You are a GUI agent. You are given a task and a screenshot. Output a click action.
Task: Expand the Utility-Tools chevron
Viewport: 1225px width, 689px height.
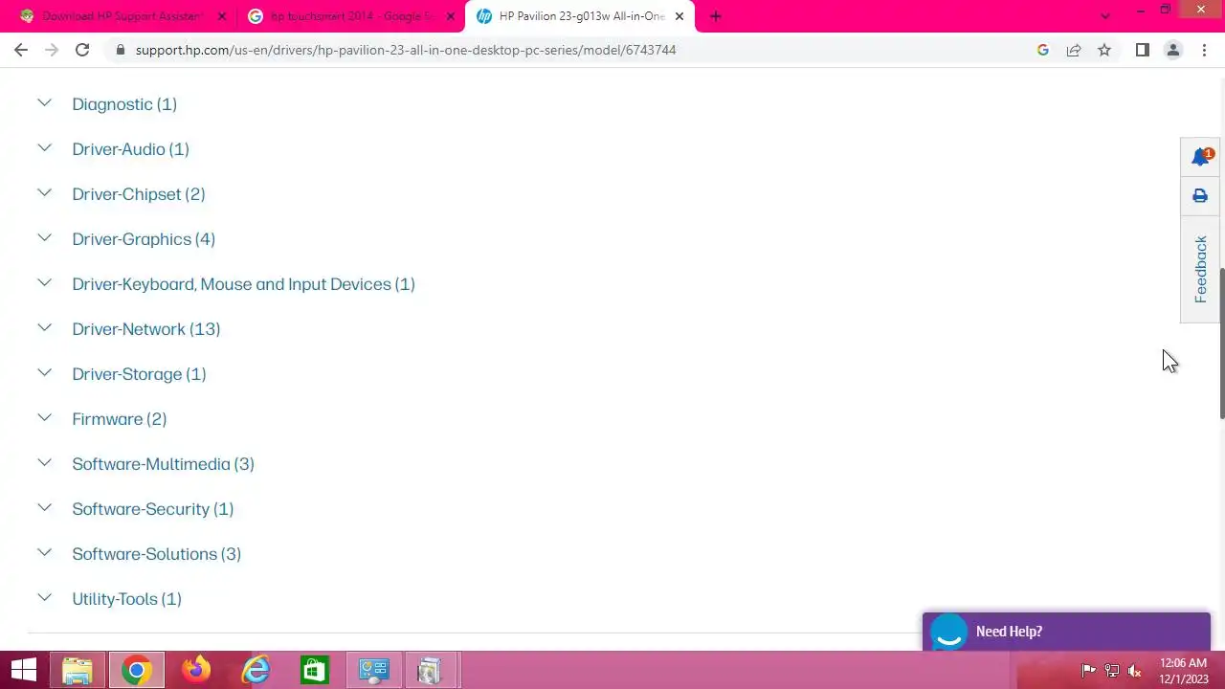[44, 597]
